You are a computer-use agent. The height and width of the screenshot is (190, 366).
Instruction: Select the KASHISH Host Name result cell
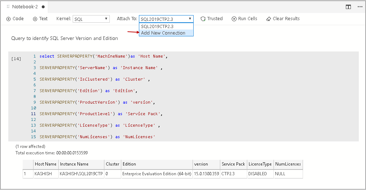[43, 174]
